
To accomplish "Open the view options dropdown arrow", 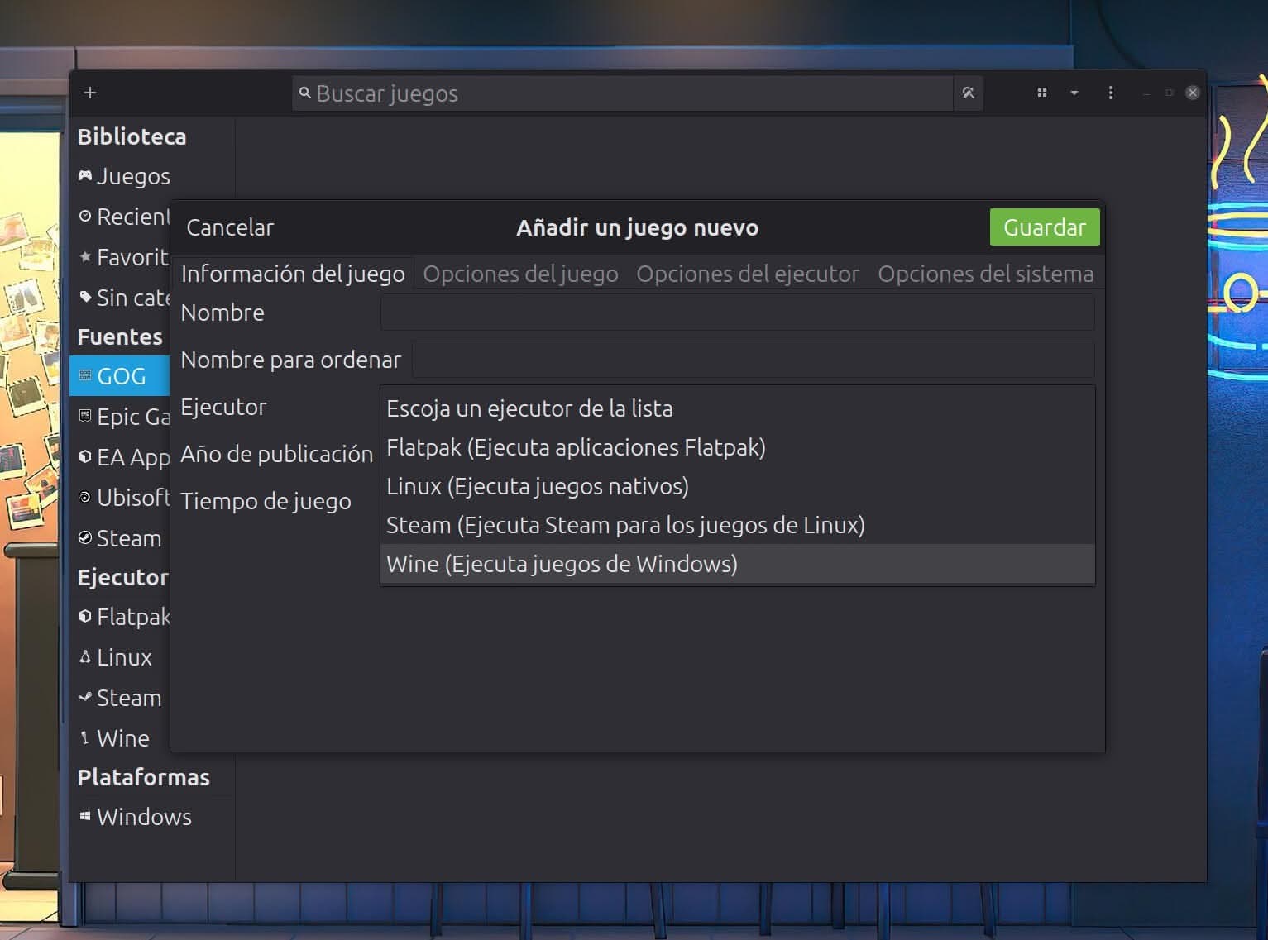I will click(1074, 93).
